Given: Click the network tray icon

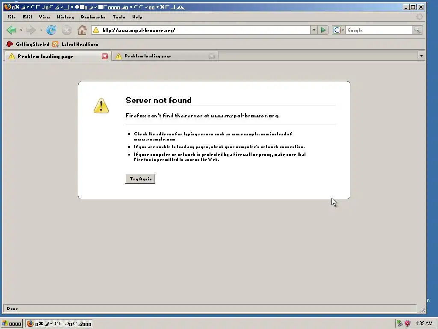Looking at the screenshot, I should (400, 323).
